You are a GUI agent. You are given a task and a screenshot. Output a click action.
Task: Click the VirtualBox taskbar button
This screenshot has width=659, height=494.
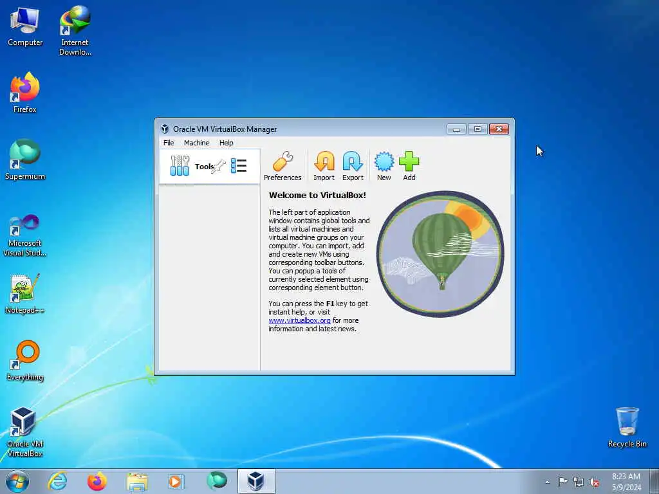(256, 481)
